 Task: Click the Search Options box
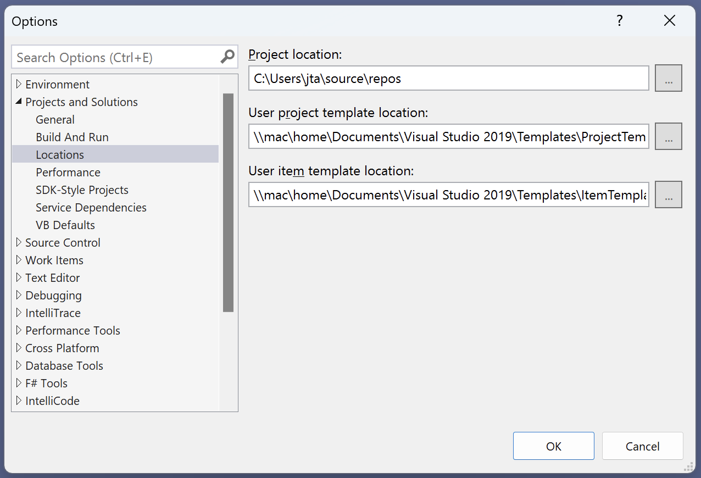coord(110,57)
